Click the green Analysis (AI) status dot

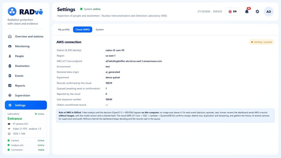9,145
